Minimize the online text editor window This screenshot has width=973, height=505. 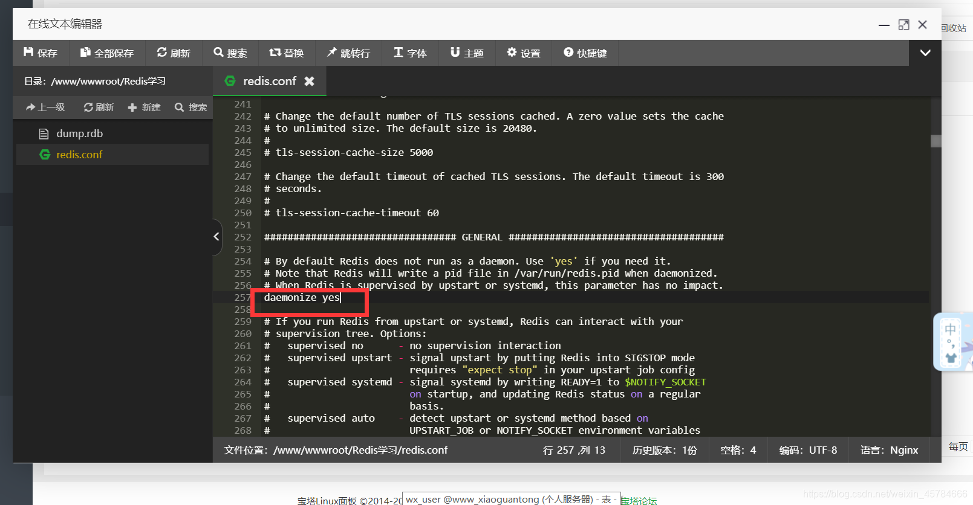click(884, 25)
